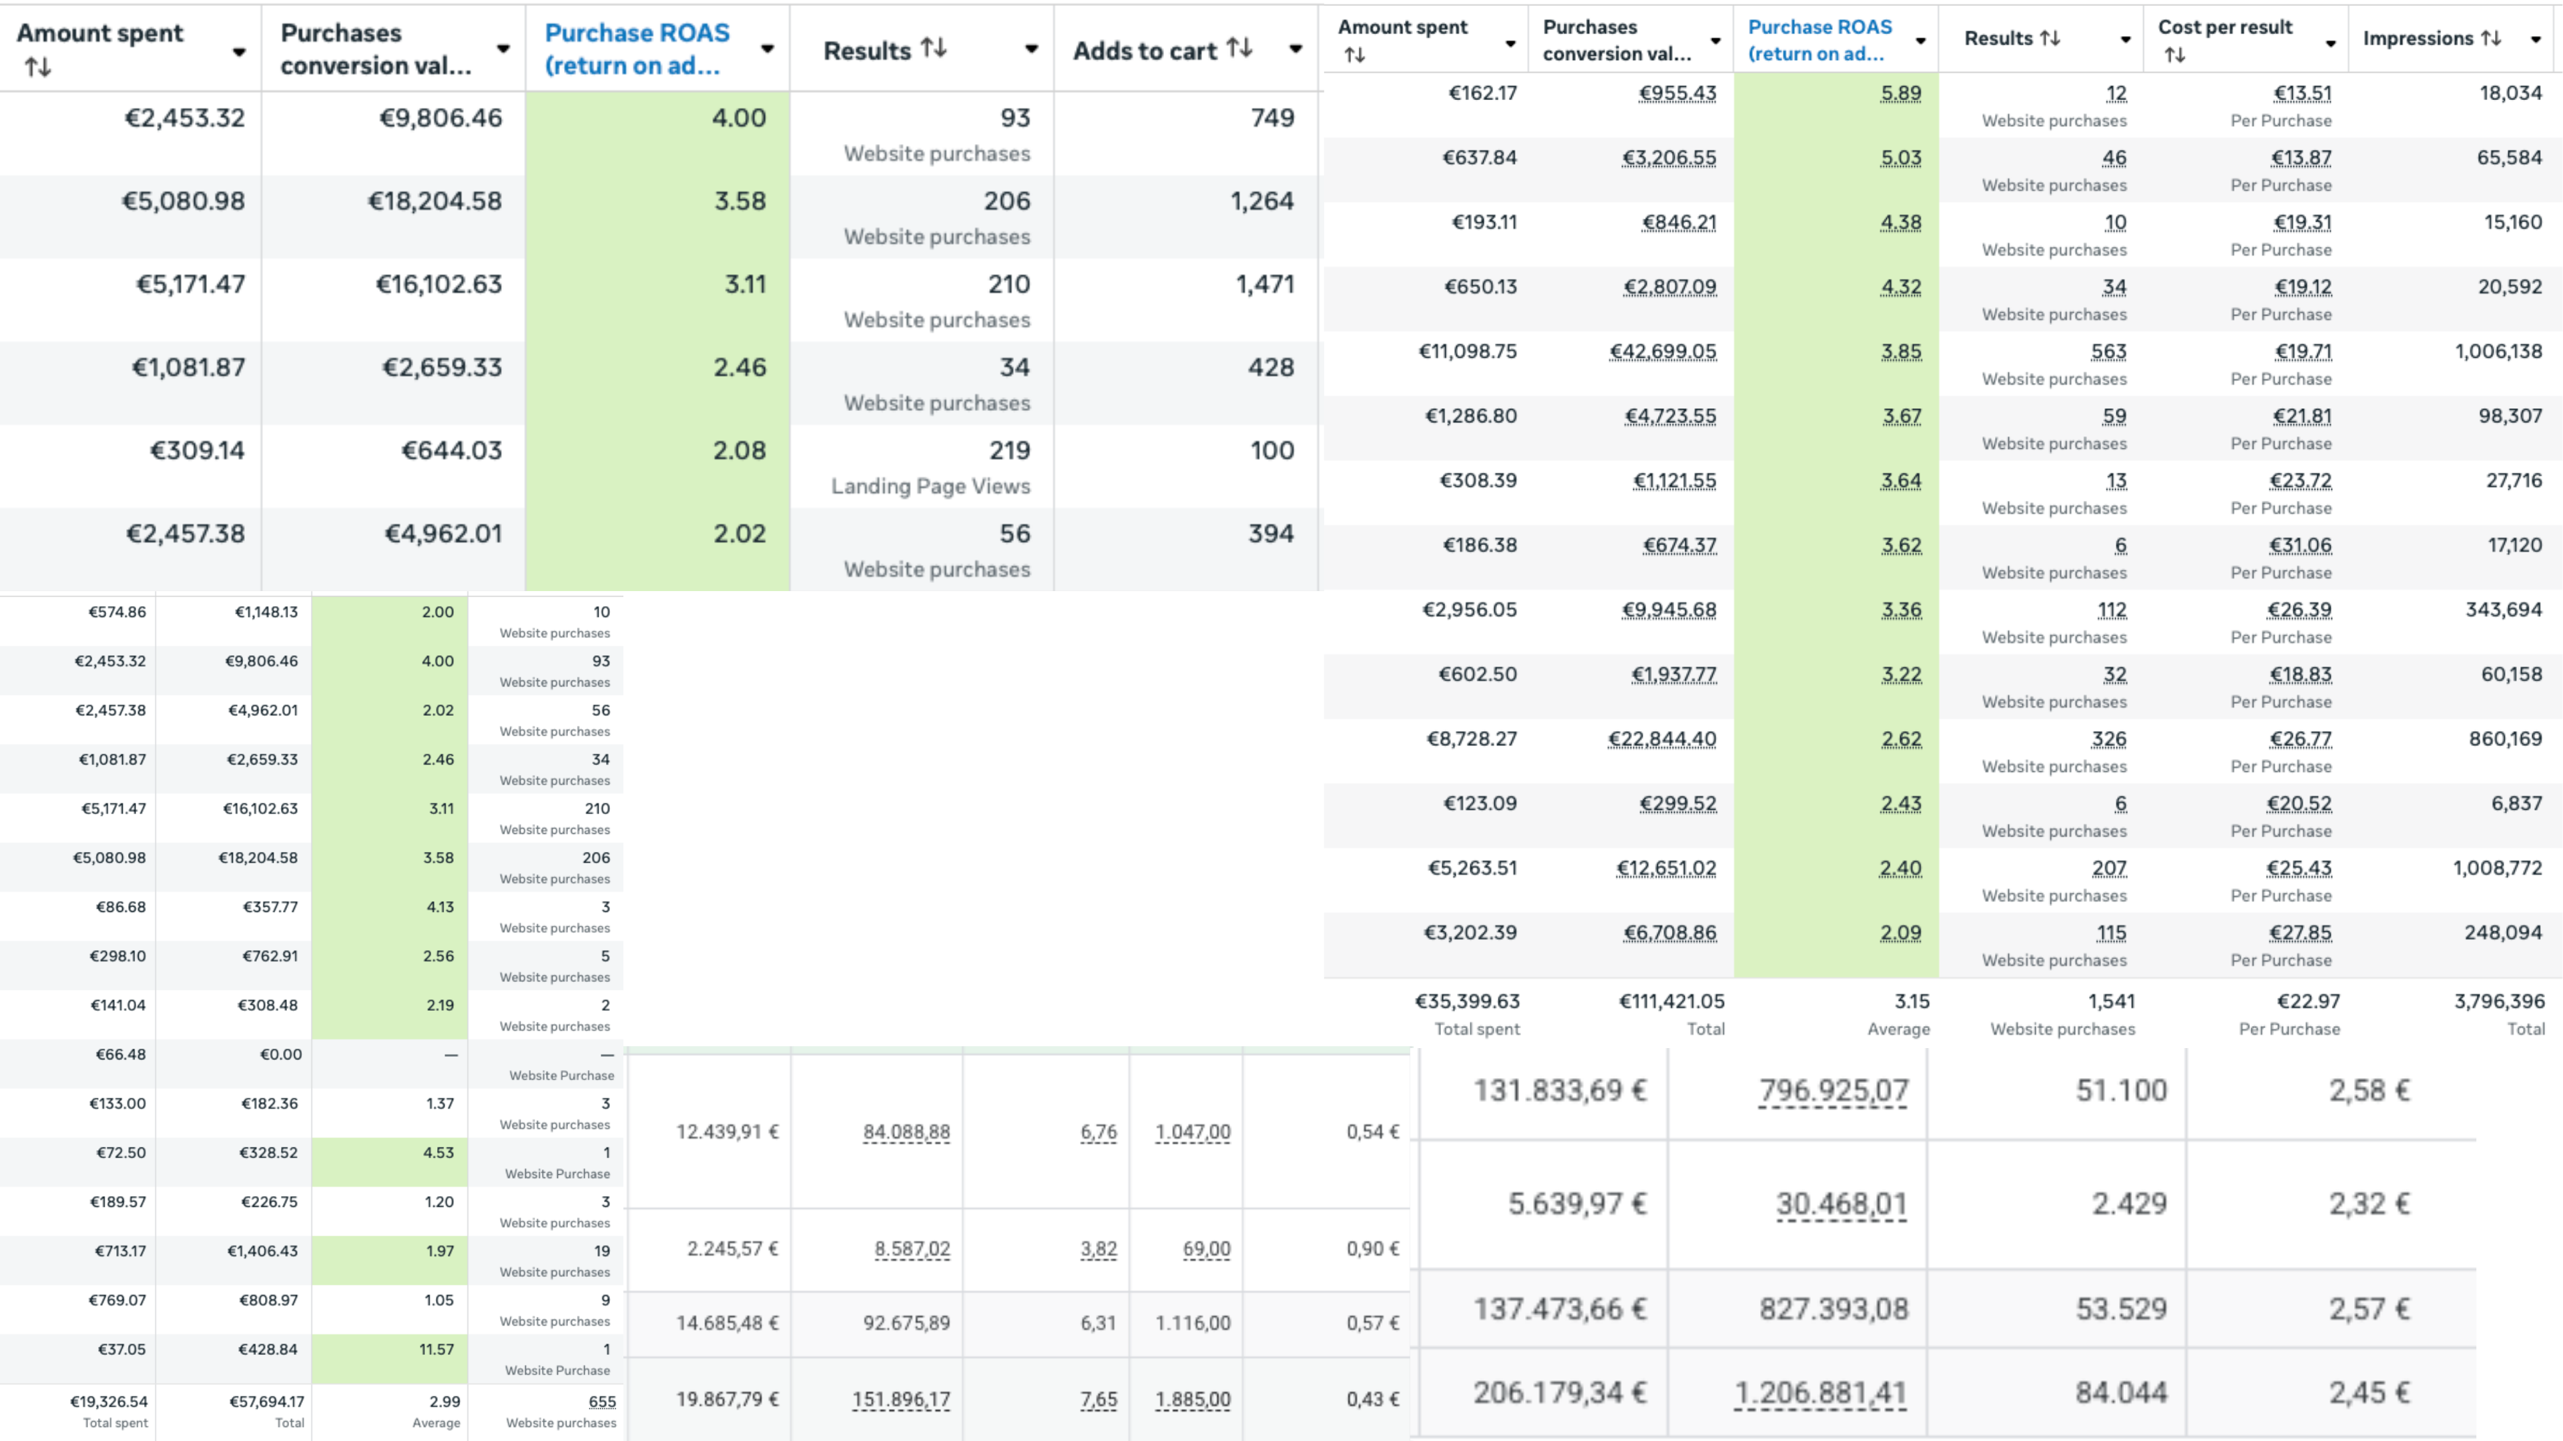The image size is (2563, 1441).
Task: Sort the Adds to cart column
Action: 1239,48
